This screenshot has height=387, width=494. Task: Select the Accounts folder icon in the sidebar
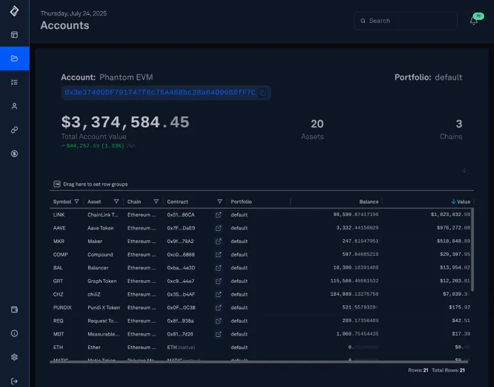point(14,59)
